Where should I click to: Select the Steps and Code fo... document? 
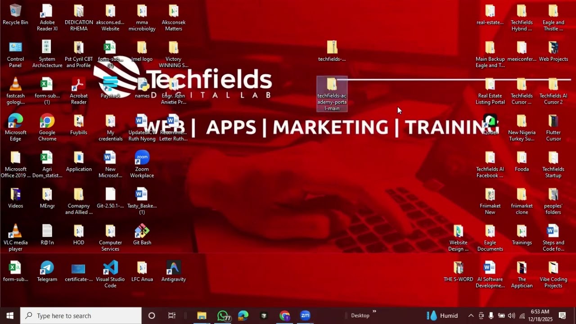[x=553, y=238]
